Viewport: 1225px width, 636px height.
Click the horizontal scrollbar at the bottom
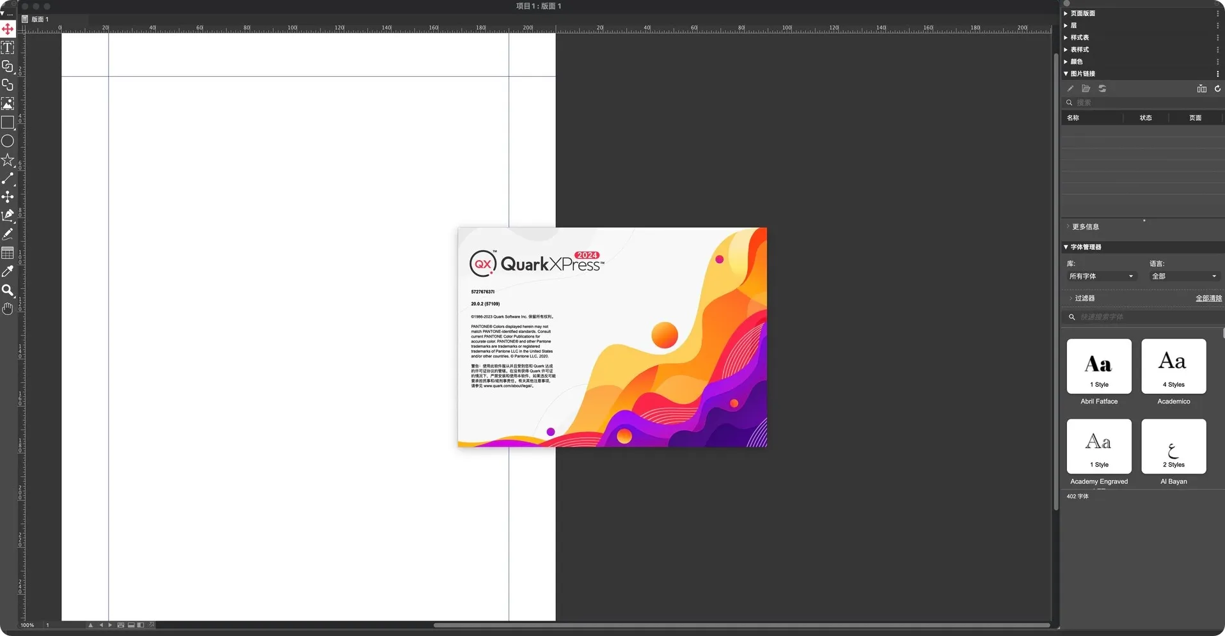pos(741,625)
